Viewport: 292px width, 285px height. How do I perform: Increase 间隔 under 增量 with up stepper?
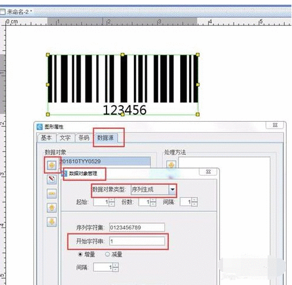[x=115, y=265]
